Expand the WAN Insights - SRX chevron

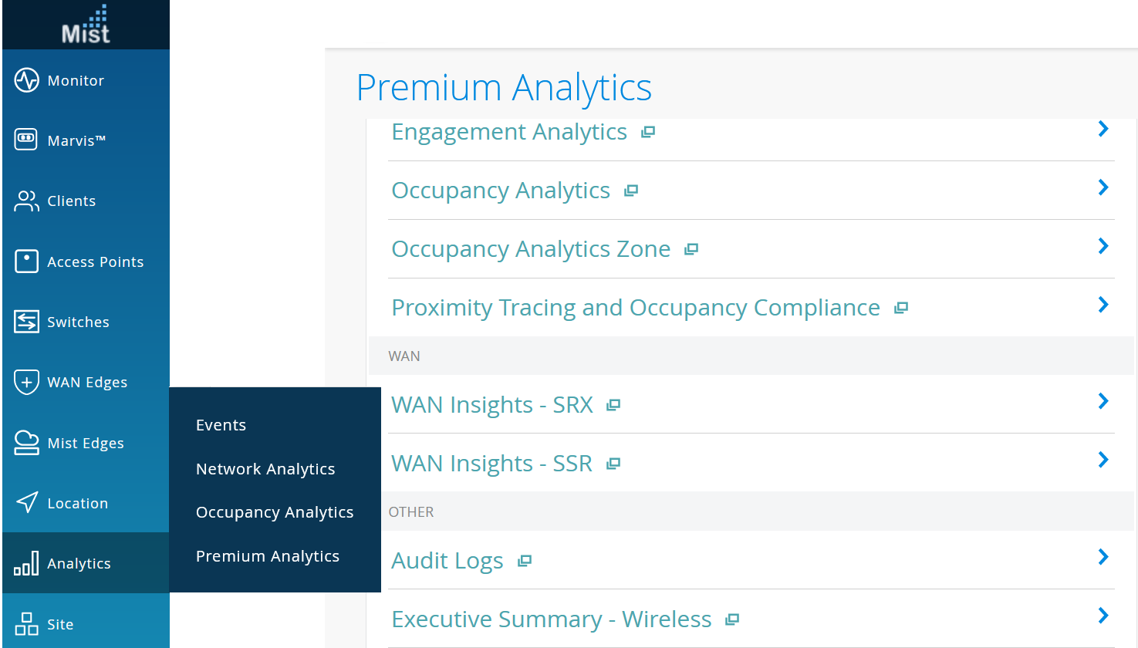click(x=1103, y=401)
